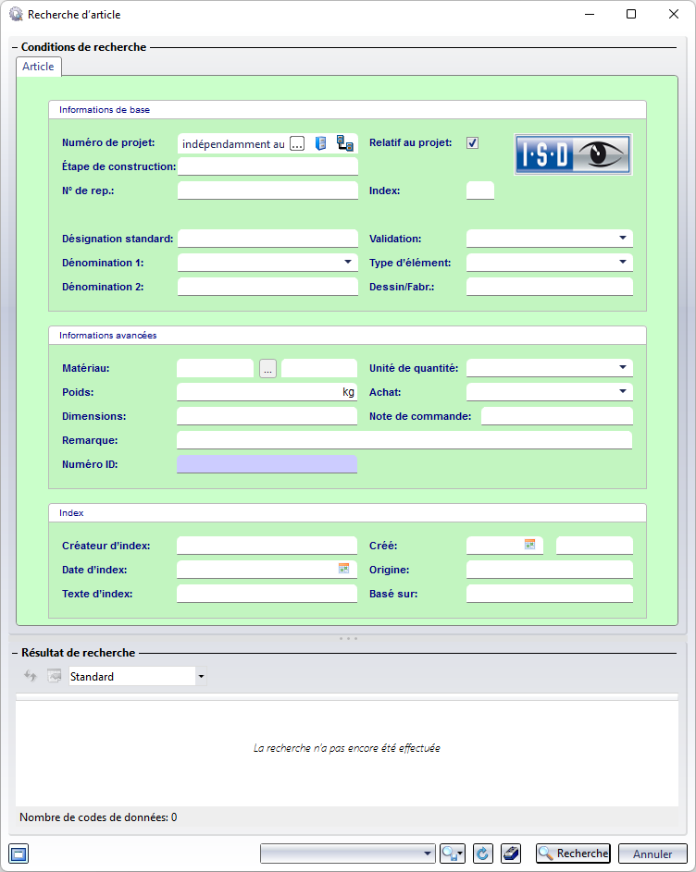Maximize the Recherche d'article window

pos(631,14)
